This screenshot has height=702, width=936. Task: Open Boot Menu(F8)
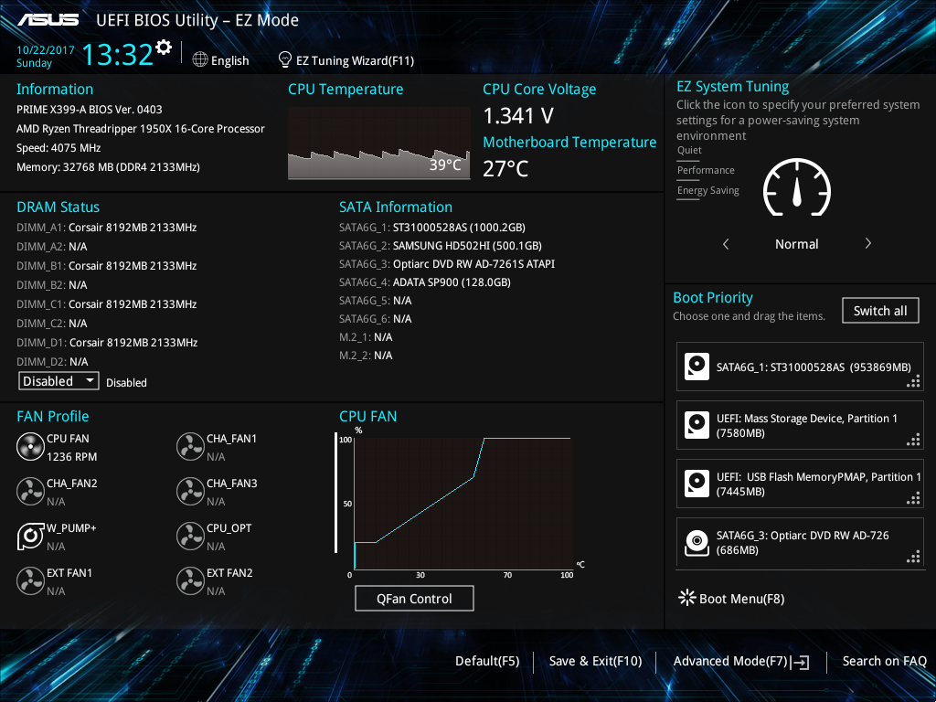click(x=741, y=599)
